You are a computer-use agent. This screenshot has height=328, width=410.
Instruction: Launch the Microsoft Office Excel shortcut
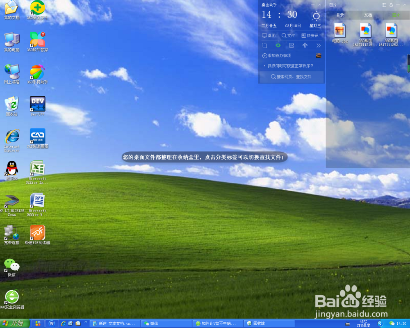pos(37,172)
